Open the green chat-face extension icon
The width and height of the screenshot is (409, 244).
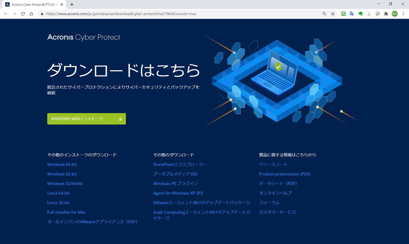point(343,14)
